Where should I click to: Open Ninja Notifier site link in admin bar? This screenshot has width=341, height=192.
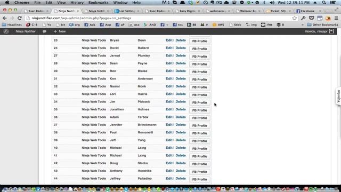point(26,31)
